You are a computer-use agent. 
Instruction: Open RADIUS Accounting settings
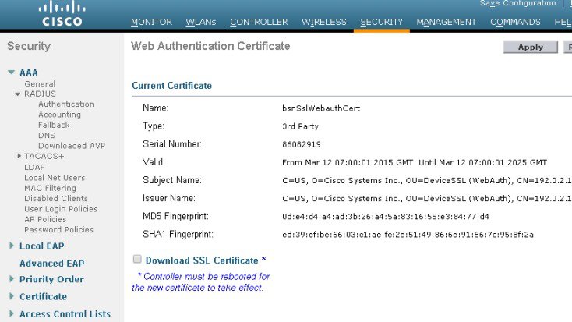[x=59, y=115]
